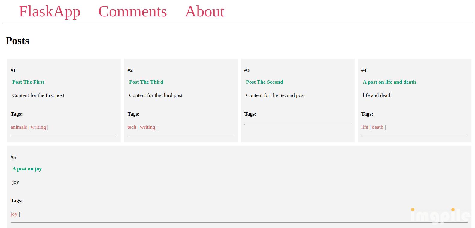The height and width of the screenshot is (228, 475).
Task: Open A post on joy
Action: [27, 169]
